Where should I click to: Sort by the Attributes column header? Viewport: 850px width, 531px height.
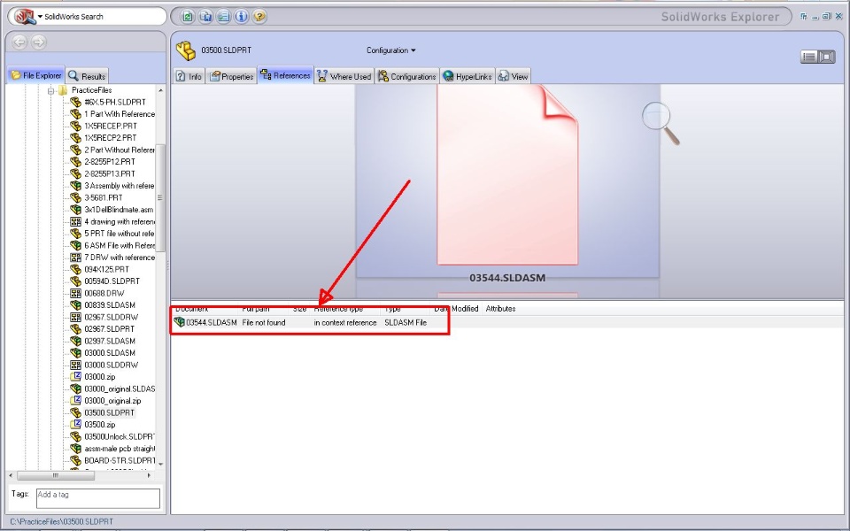click(x=500, y=308)
